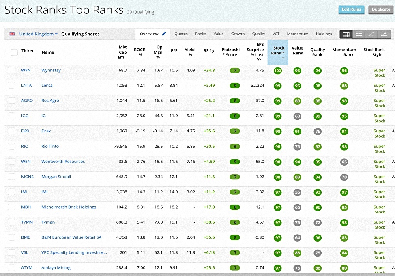Click Atalaya Mining's Momentum Rank 80 badge
Viewport: 395px width, 276px height.
(x=344, y=268)
